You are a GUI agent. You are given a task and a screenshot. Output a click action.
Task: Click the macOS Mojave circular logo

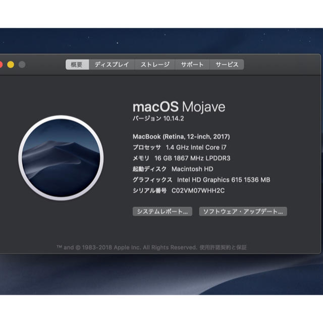(61, 158)
